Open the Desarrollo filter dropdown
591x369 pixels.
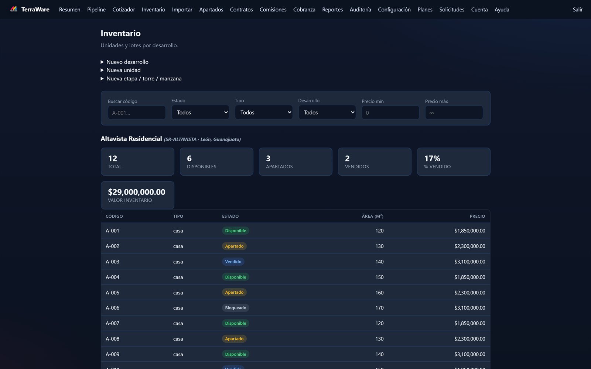327,112
